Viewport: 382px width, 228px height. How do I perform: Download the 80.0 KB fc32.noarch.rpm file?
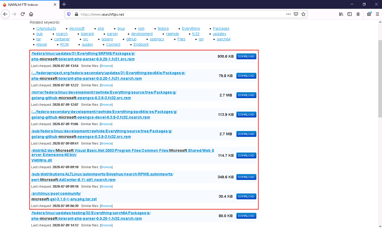tap(246, 216)
